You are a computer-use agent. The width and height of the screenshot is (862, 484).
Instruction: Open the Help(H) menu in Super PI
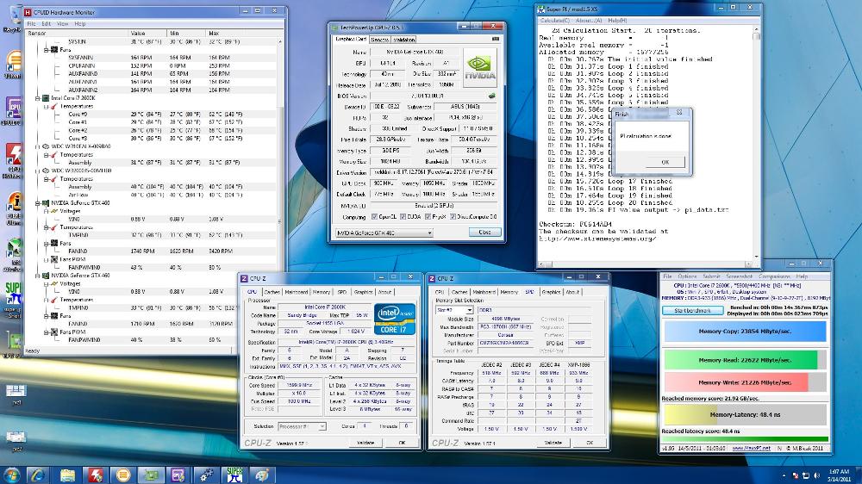(617, 21)
